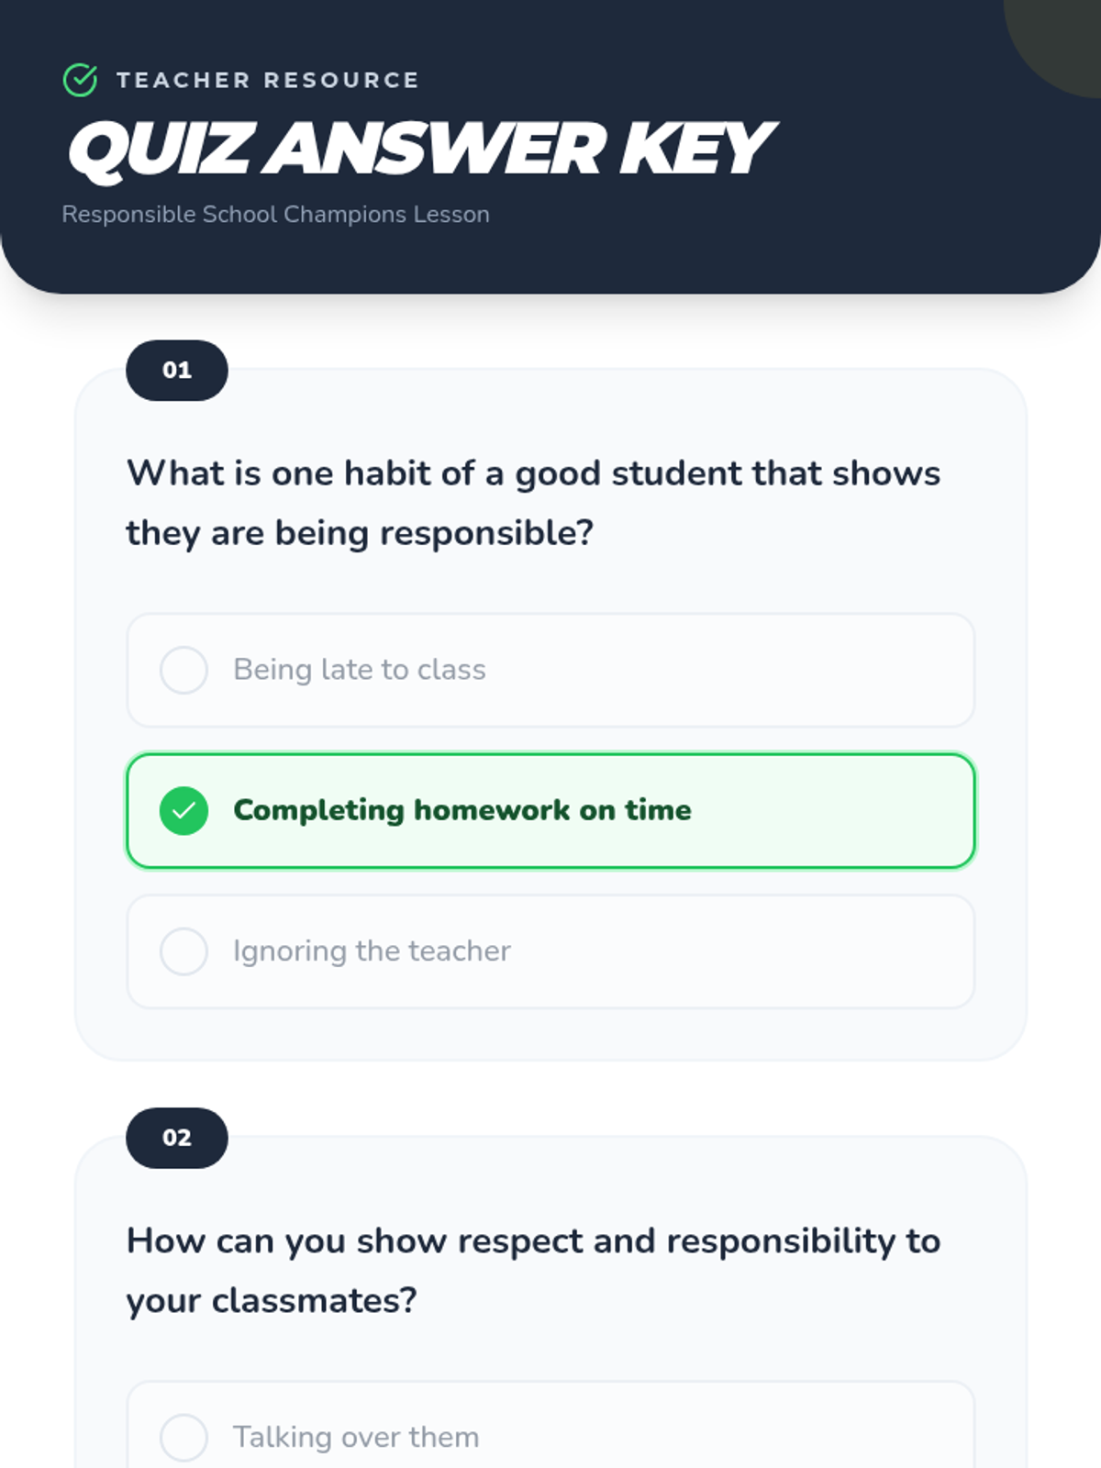Pick the 'Ignoring the teacher' answer text
1101x1468 pixels.
click(x=372, y=951)
